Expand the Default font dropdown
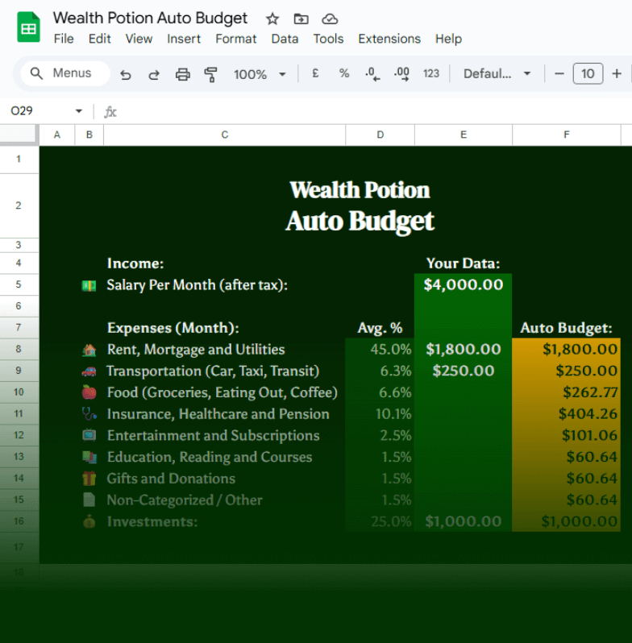This screenshot has width=632, height=643. (497, 73)
